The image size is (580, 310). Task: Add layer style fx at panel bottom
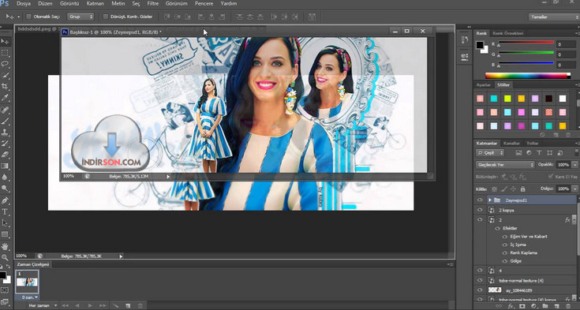click(x=511, y=306)
